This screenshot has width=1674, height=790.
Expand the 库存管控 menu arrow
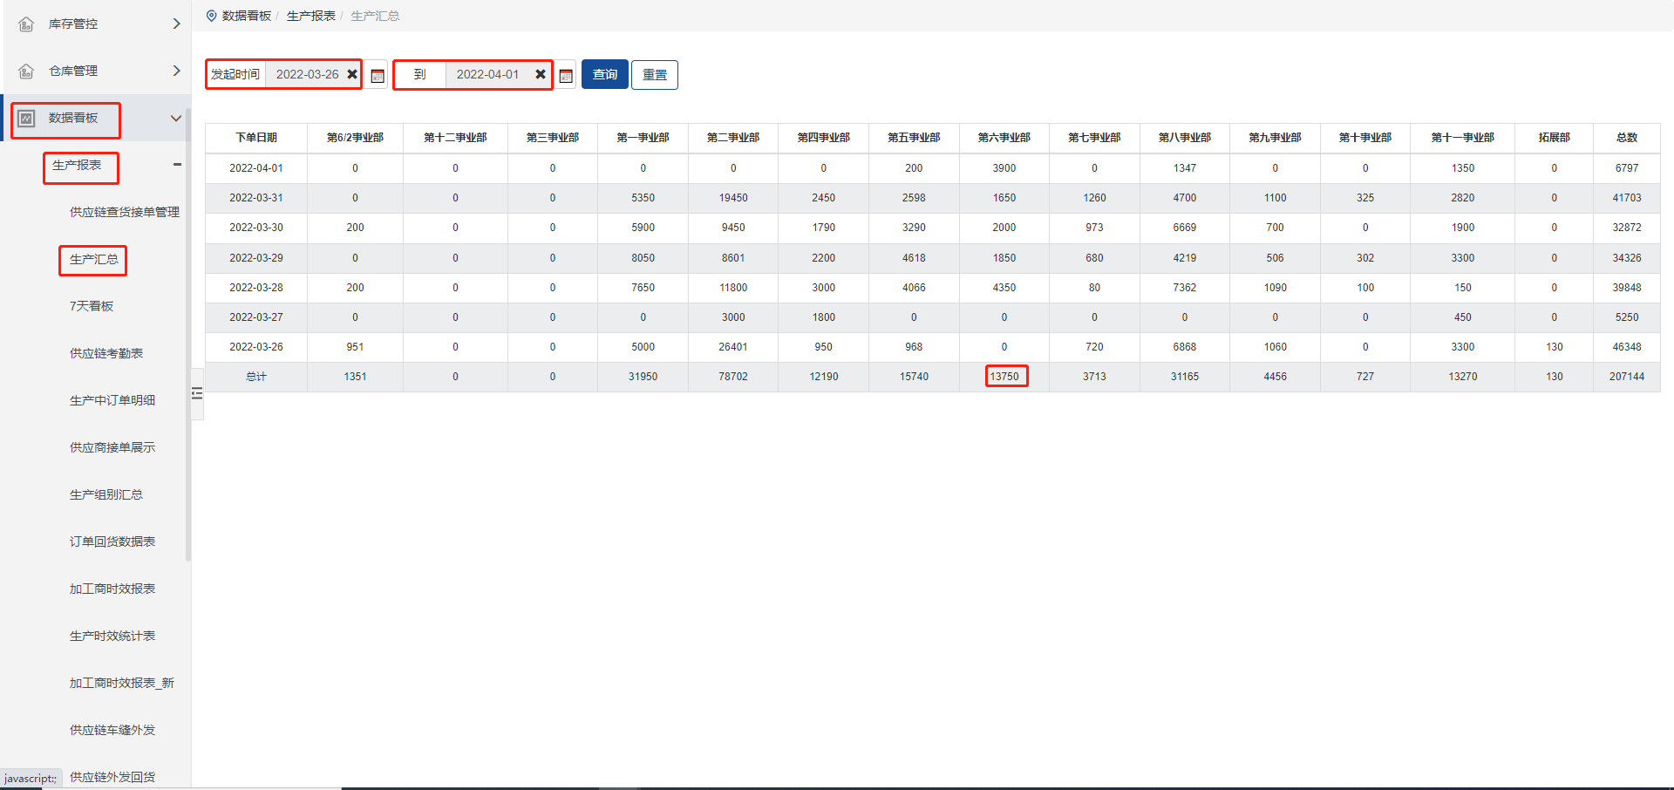[176, 24]
